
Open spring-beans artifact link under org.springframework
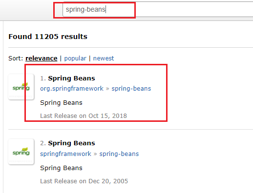(131, 89)
